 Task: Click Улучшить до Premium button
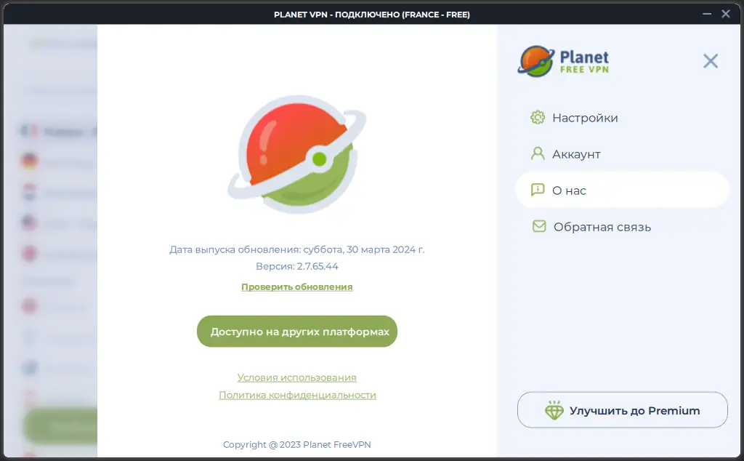click(622, 409)
